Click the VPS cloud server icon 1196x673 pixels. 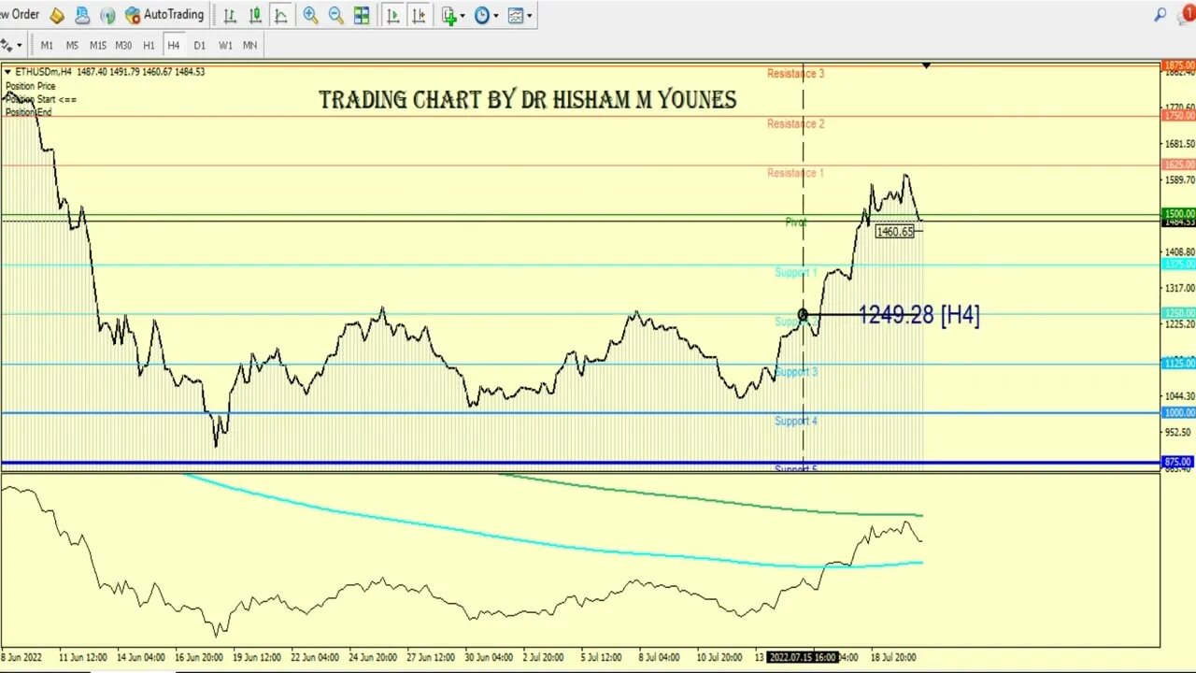82,16
